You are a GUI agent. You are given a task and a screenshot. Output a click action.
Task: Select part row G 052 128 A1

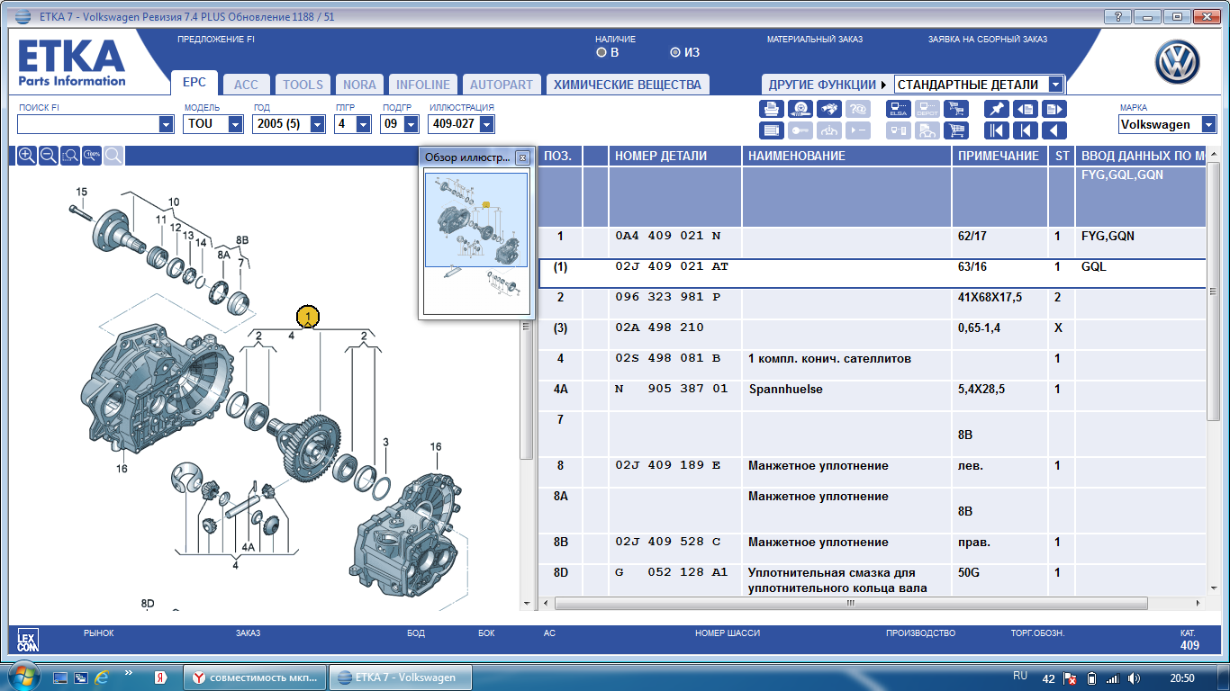872,579
